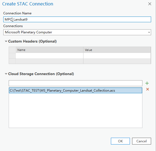Click first empty Value header cell
The width and height of the screenshot is (156, 151).
(x=117, y=56)
